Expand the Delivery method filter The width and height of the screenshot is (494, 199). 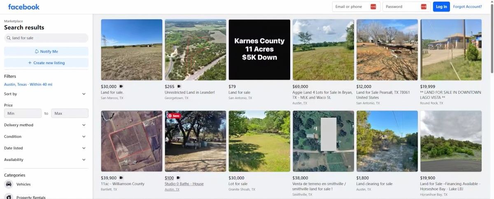tap(84, 125)
